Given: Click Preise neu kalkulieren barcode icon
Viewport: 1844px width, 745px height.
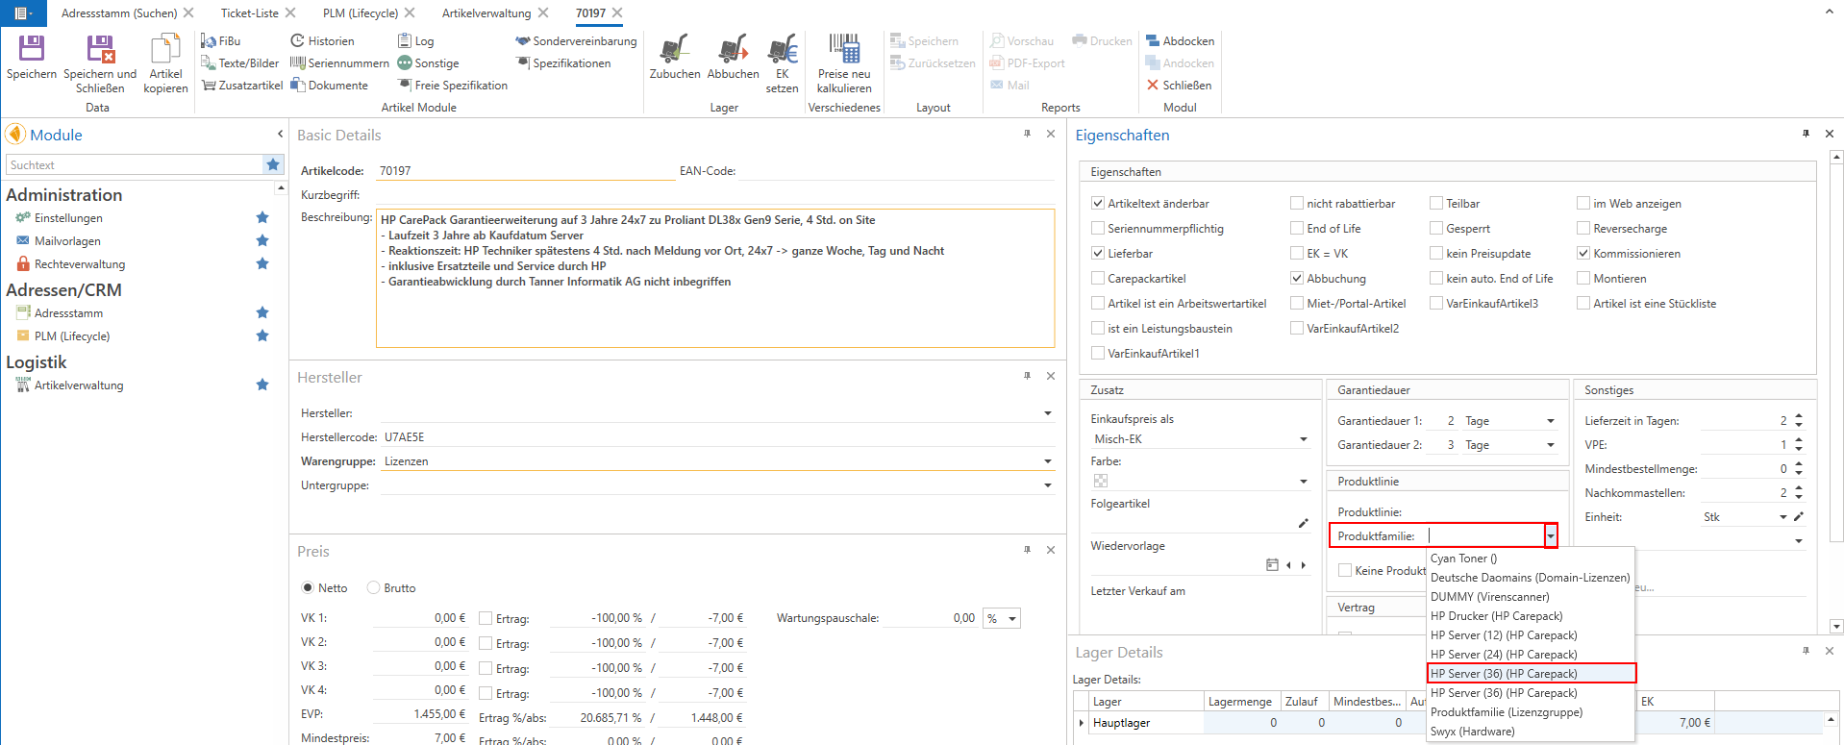Looking at the screenshot, I should (x=844, y=50).
